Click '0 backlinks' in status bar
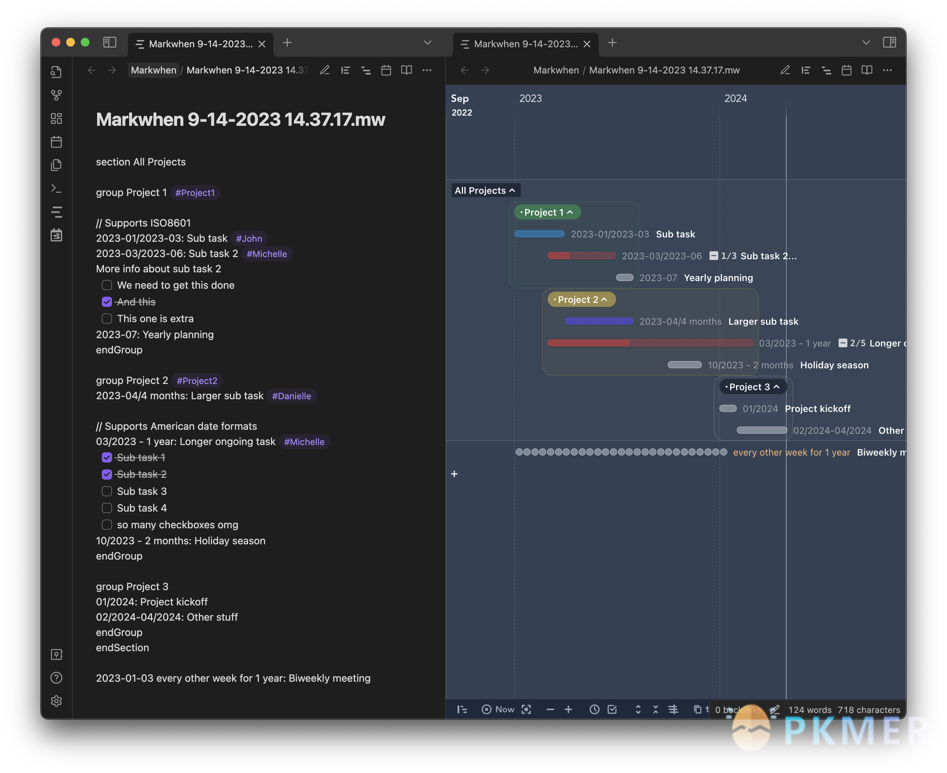Screen dimensions: 947x773 pos(738,710)
